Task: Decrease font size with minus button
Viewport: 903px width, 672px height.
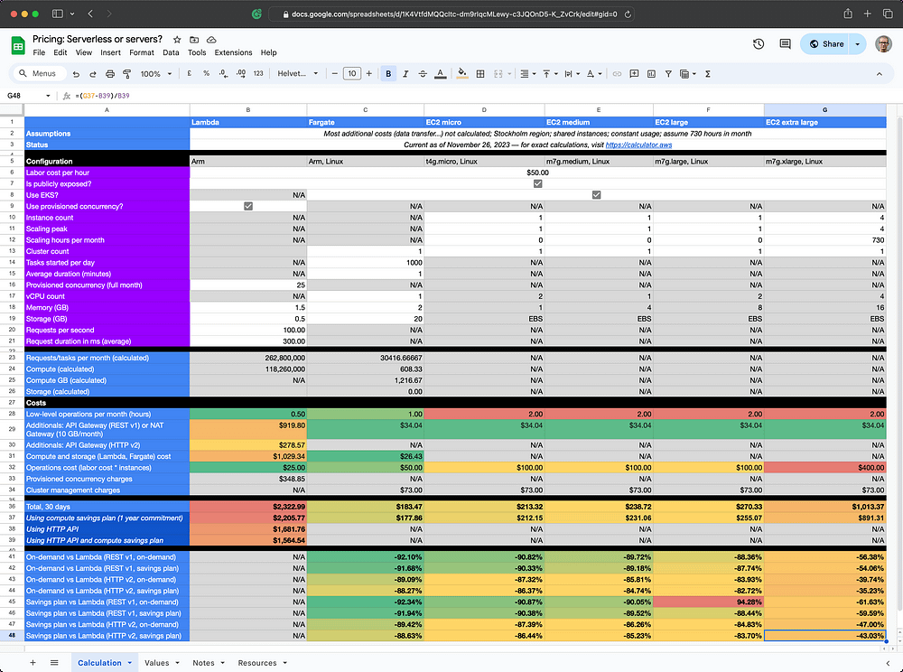Action: (x=335, y=74)
